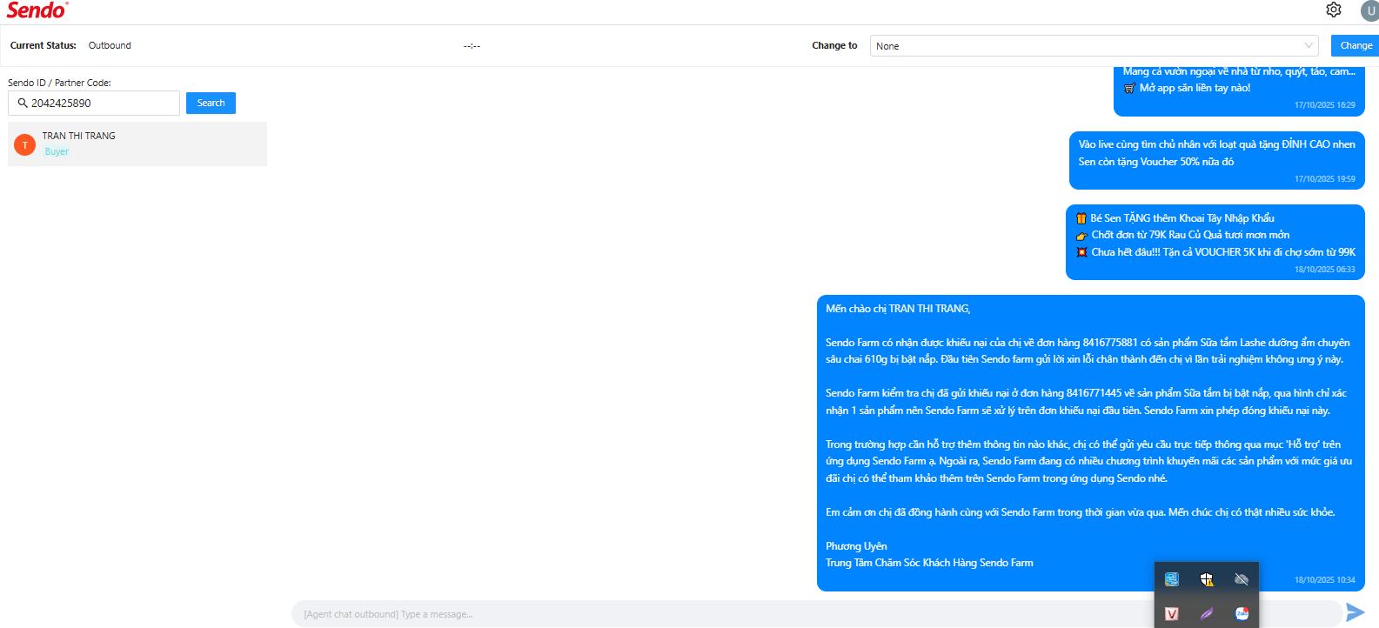The height and width of the screenshot is (628, 1379).
Task: Click the Outbound status value
Action: pyautogui.click(x=110, y=45)
